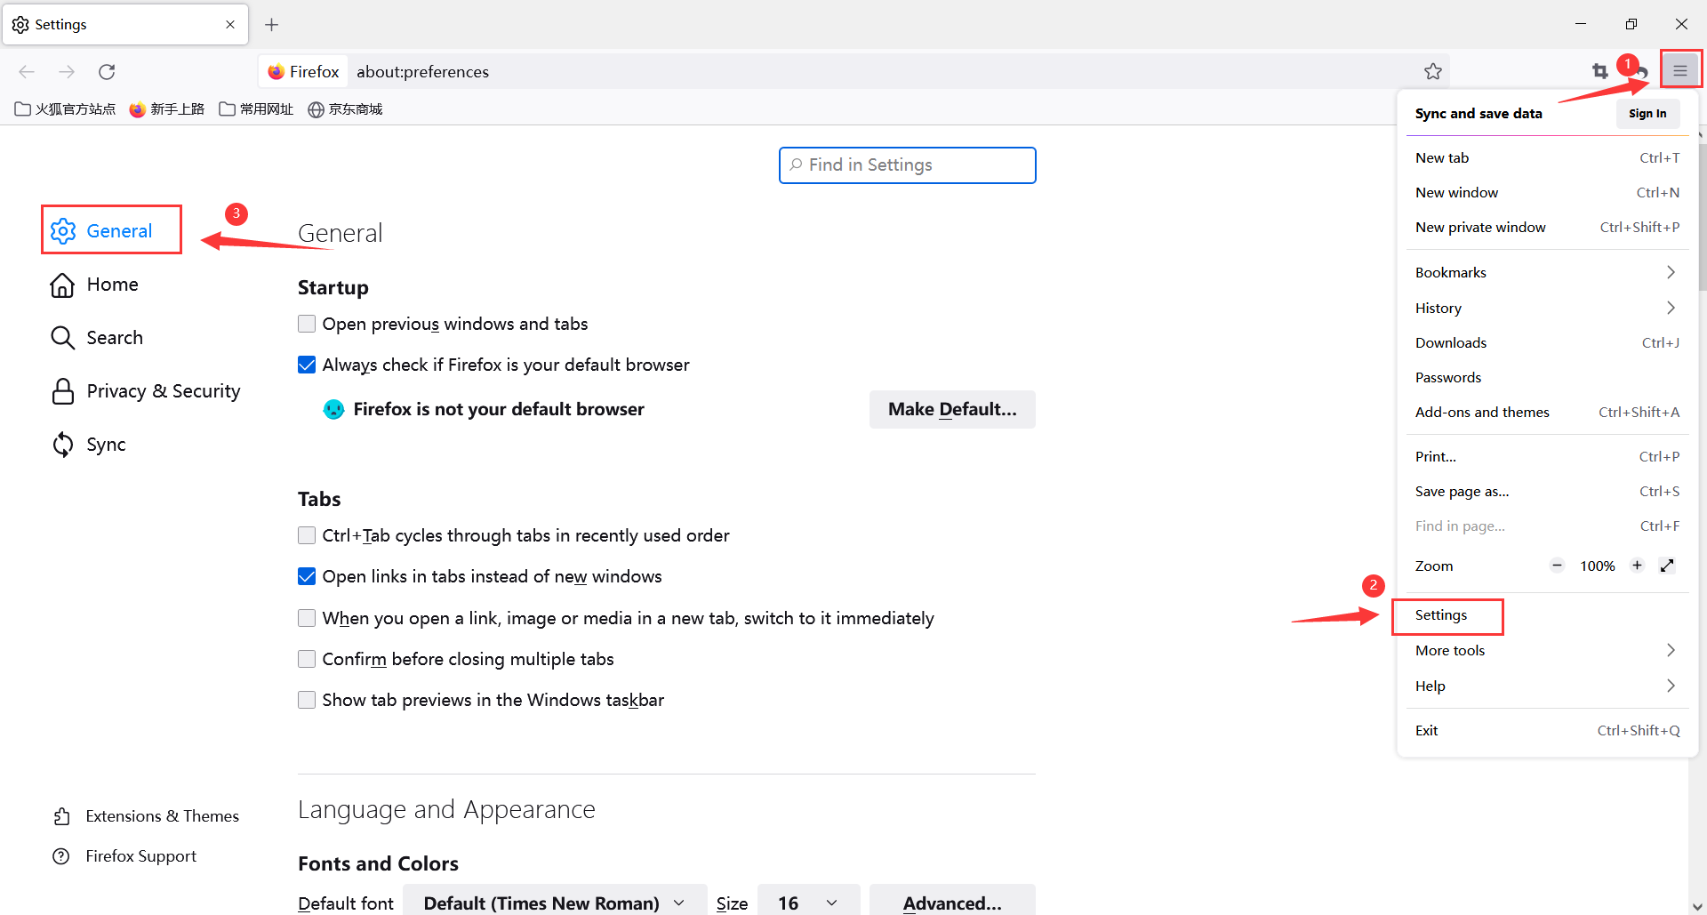Screen dimensions: 1707x915
Task: Open the Default font dropdown
Action: coord(554,903)
